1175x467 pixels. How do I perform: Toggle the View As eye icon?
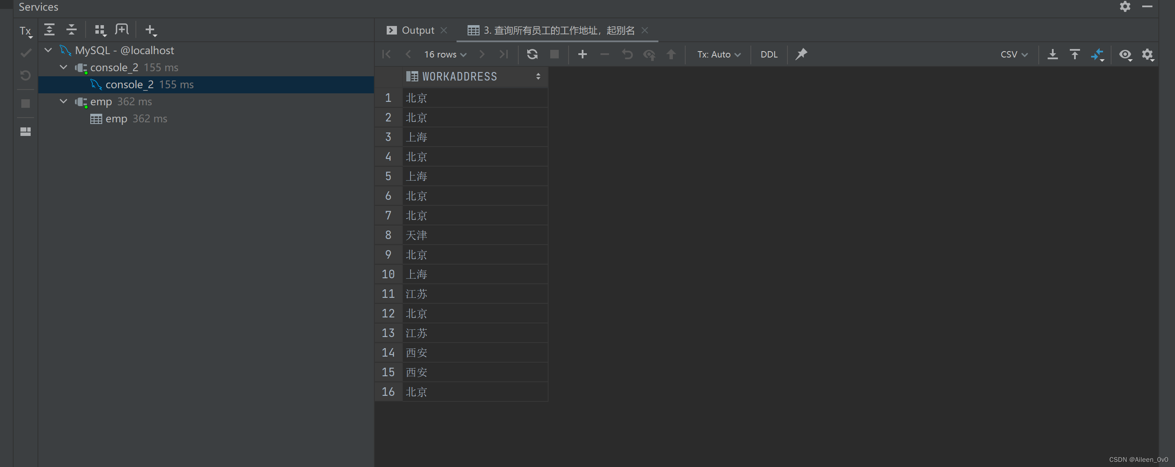pos(1125,54)
